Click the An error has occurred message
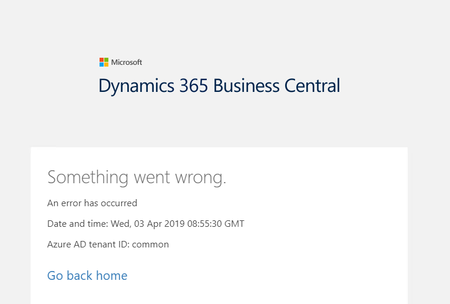 92,203
